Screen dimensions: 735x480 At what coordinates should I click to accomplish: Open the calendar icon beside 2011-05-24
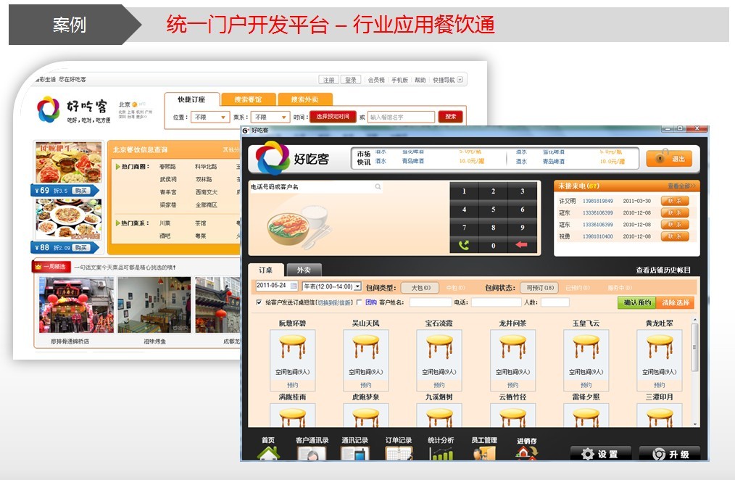[294, 286]
